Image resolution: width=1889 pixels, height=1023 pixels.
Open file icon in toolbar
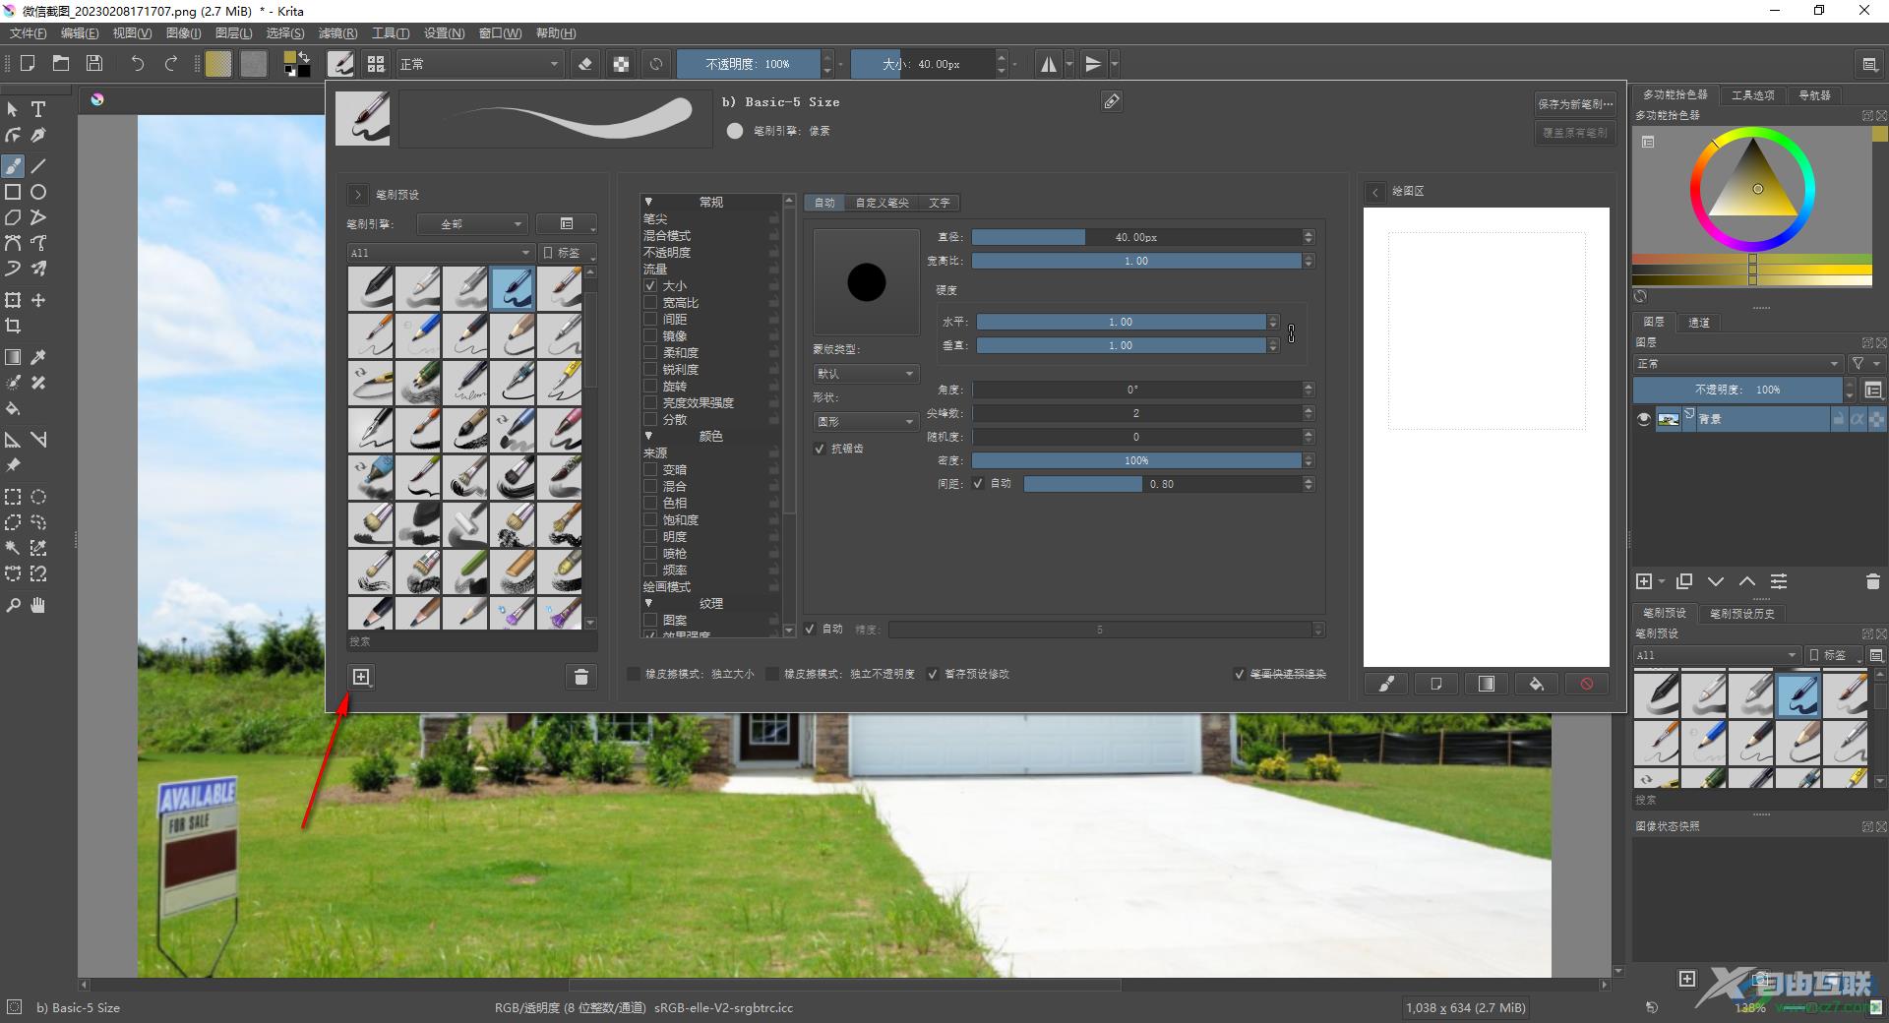pos(61,64)
